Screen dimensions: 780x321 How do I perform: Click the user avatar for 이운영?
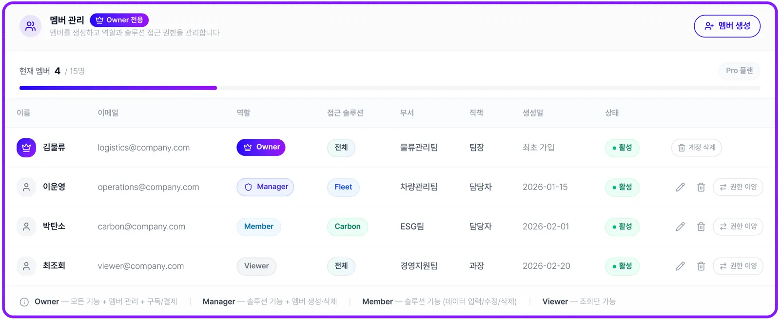point(26,187)
